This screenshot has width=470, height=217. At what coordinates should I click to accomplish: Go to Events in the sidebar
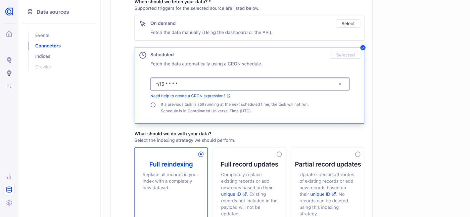tap(42, 35)
